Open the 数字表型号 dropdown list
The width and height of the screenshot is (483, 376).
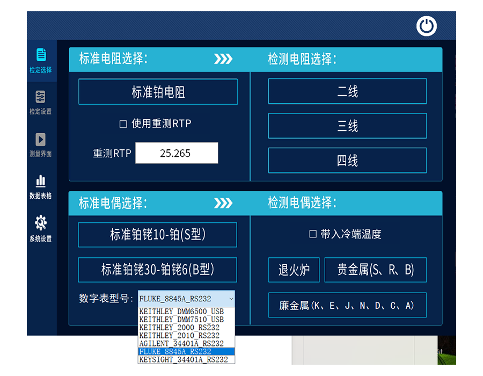[185, 299]
